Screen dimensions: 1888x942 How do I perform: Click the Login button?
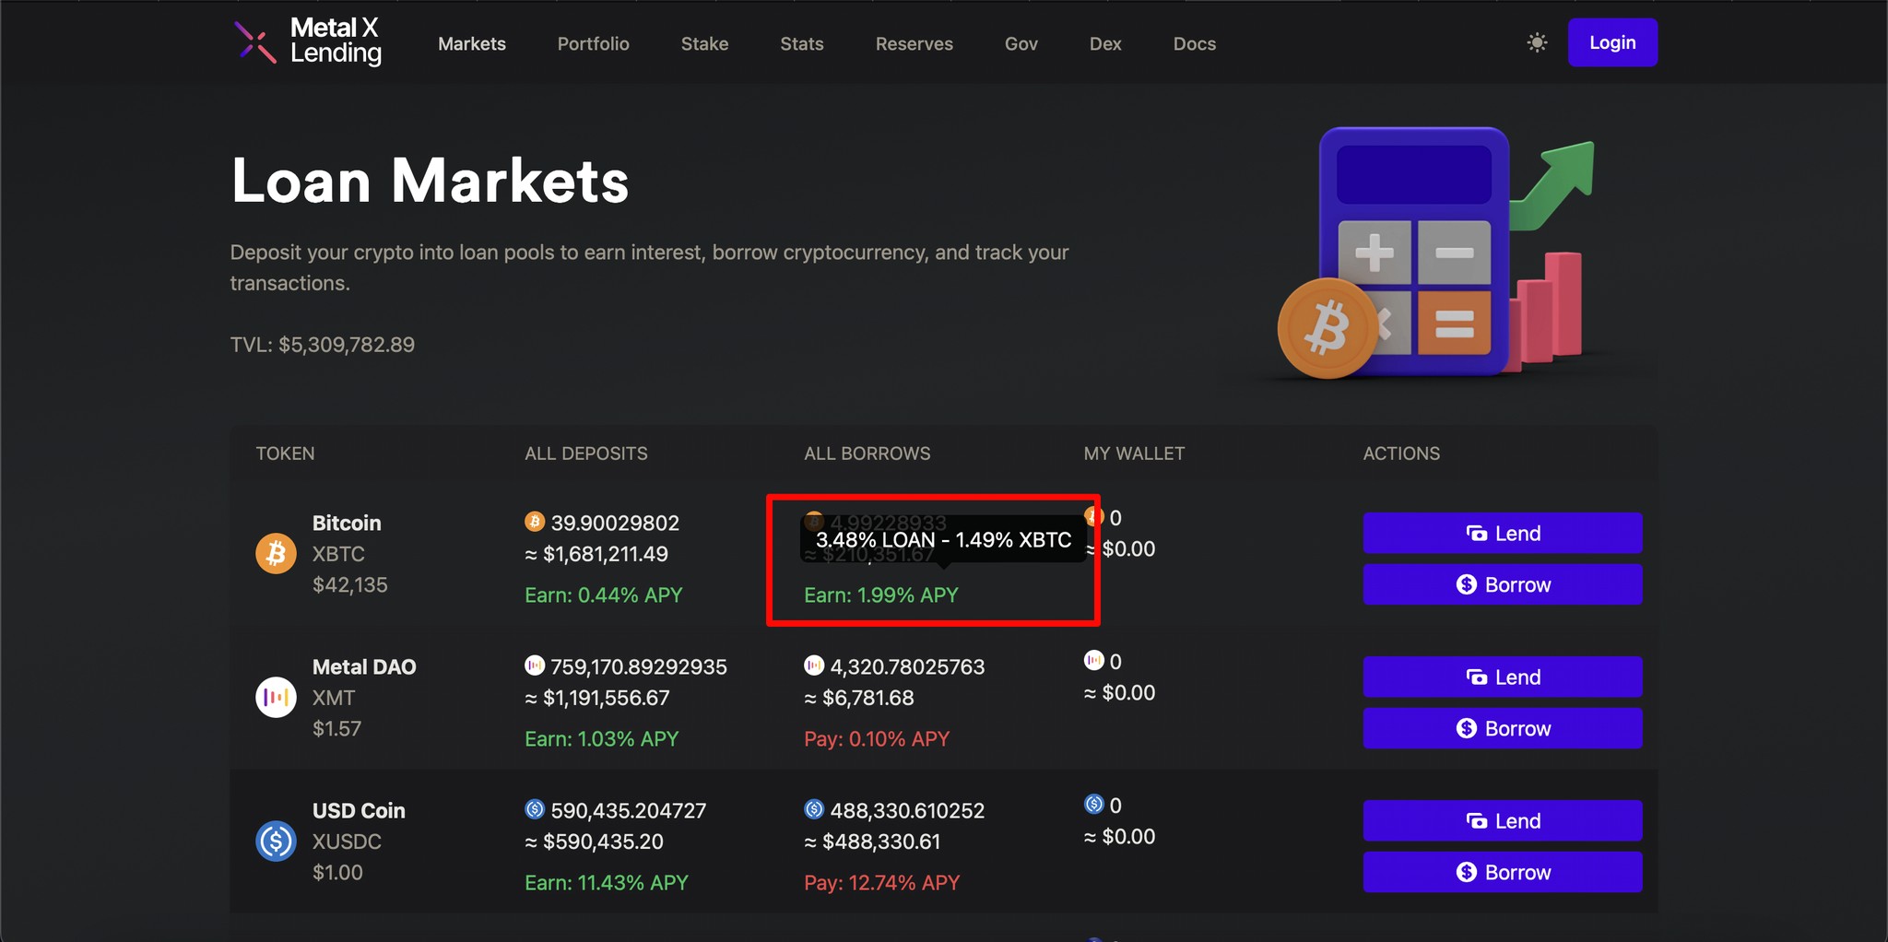tap(1612, 42)
